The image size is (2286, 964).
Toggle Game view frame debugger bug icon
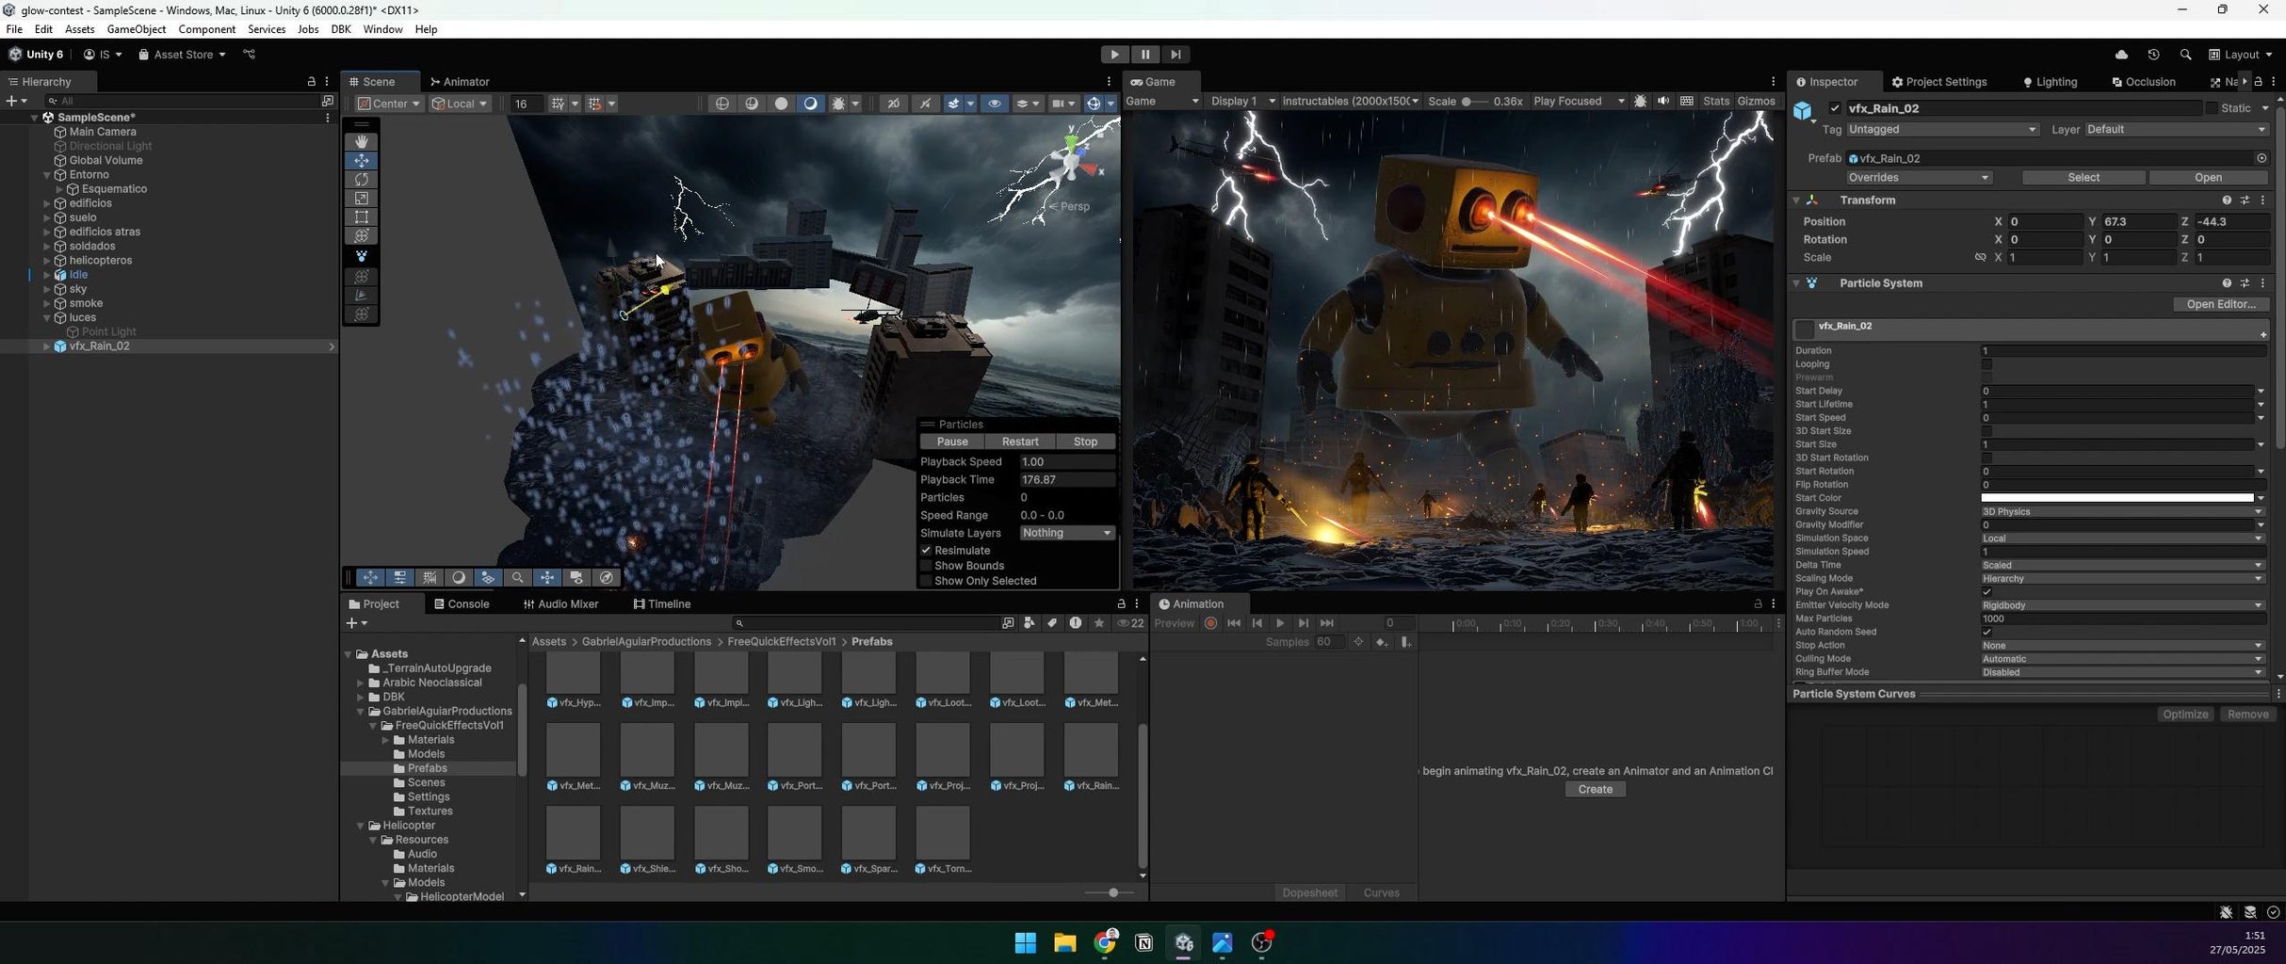1641,101
